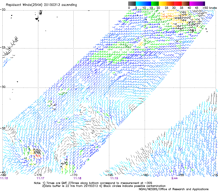Select the red 30-35 knots color swatch
The height and width of the screenshot is (191, 218).
click(178, 4)
